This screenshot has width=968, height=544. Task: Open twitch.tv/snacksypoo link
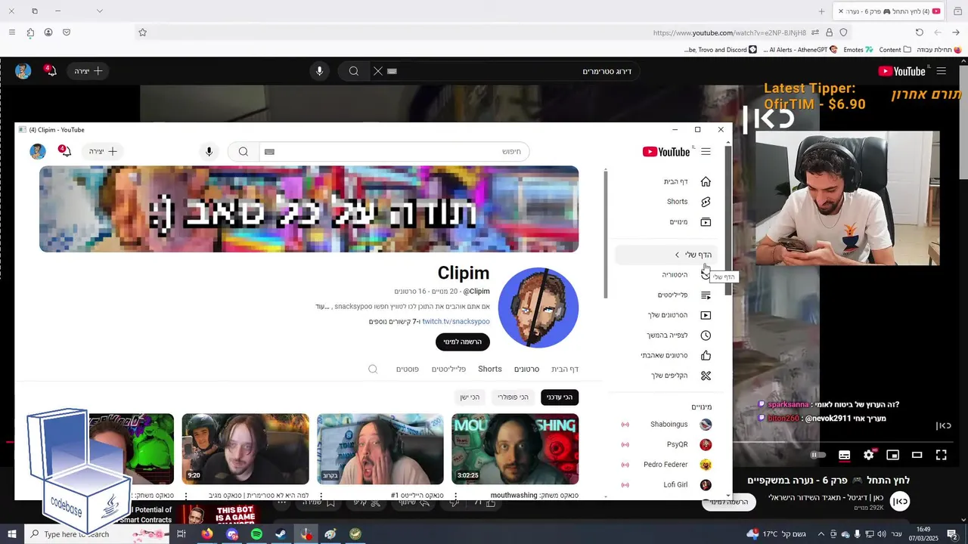(456, 321)
